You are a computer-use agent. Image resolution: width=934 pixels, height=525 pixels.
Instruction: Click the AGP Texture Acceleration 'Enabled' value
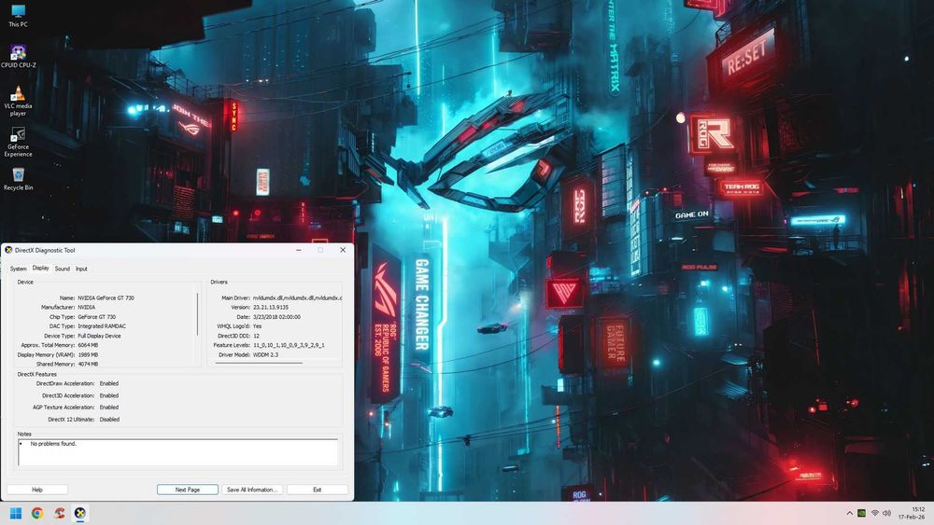click(109, 408)
